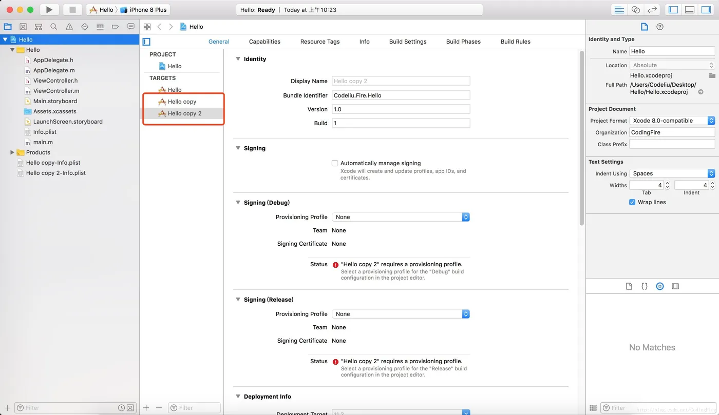
Task: Collapse the Identity section
Action: pos(238,59)
